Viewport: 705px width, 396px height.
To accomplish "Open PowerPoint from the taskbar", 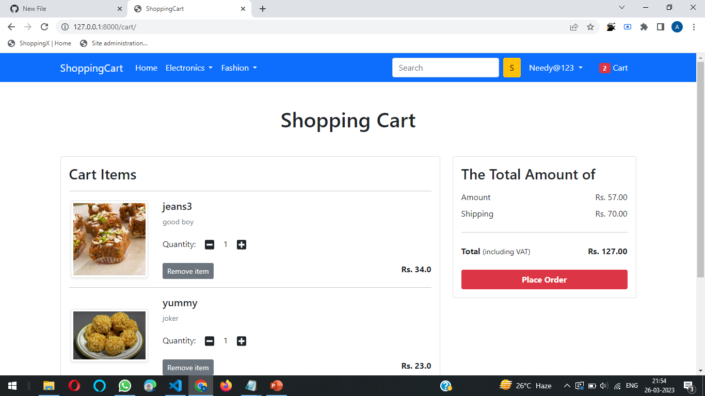I will [277, 386].
